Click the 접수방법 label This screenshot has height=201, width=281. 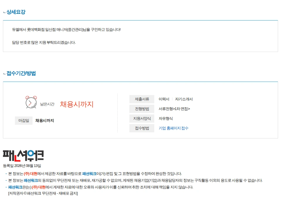(x=142, y=128)
